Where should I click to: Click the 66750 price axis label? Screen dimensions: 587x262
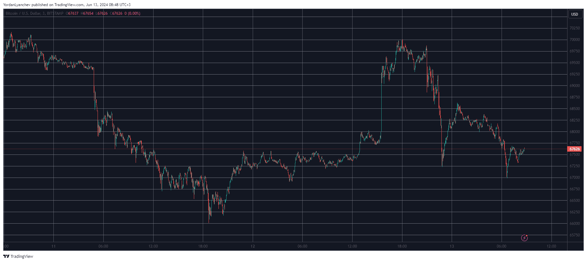click(x=575, y=189)
